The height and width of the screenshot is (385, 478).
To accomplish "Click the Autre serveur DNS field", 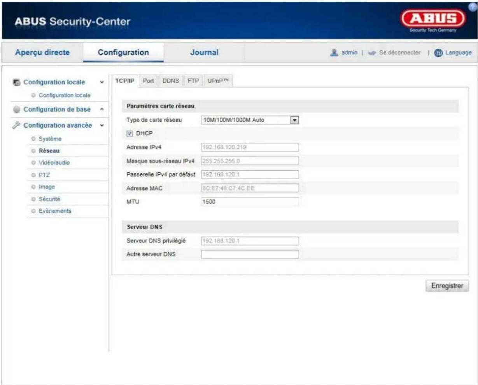I will pos(250,254).
